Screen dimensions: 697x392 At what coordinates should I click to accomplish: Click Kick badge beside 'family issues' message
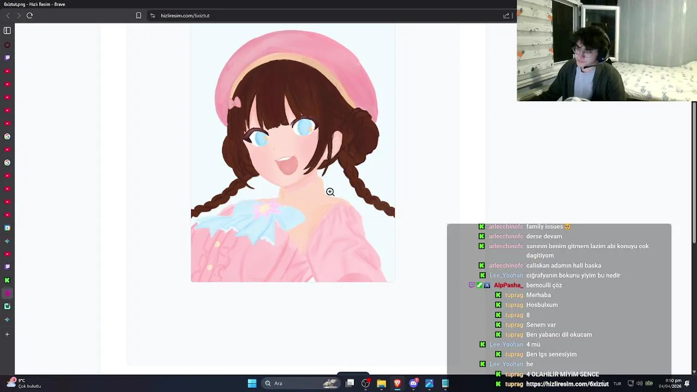(481, 226)
